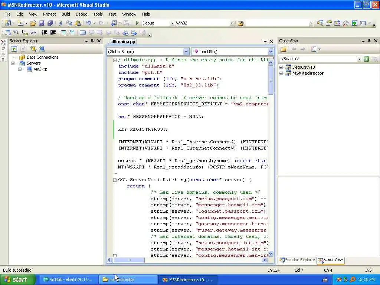The height and width of the screenshot is (285, 380).
Task: Toggle bookmark on current line icon
Action: [x=83, y=33]
